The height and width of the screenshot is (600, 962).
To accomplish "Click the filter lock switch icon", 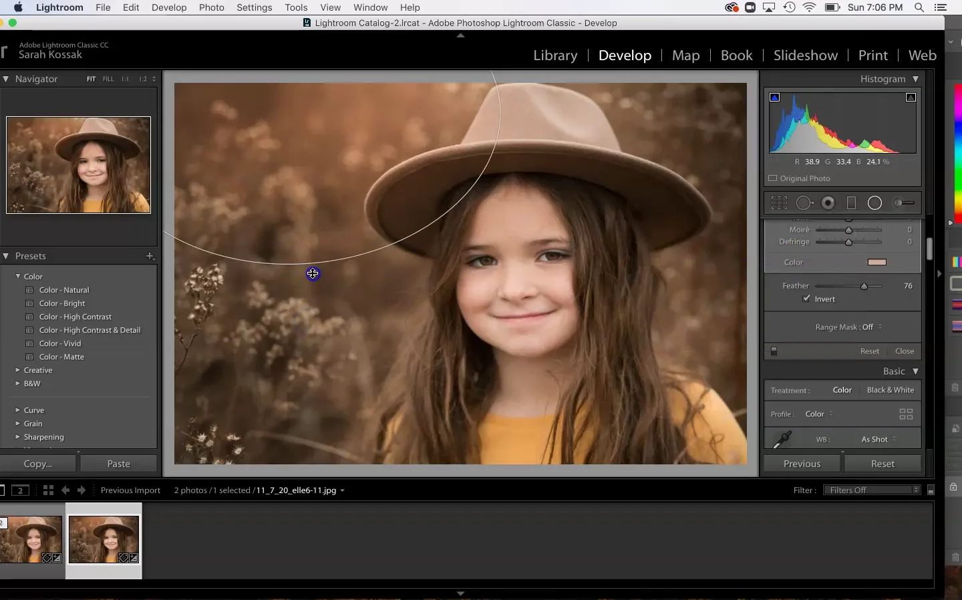I will pyautogui.click(x=931, y=490).
